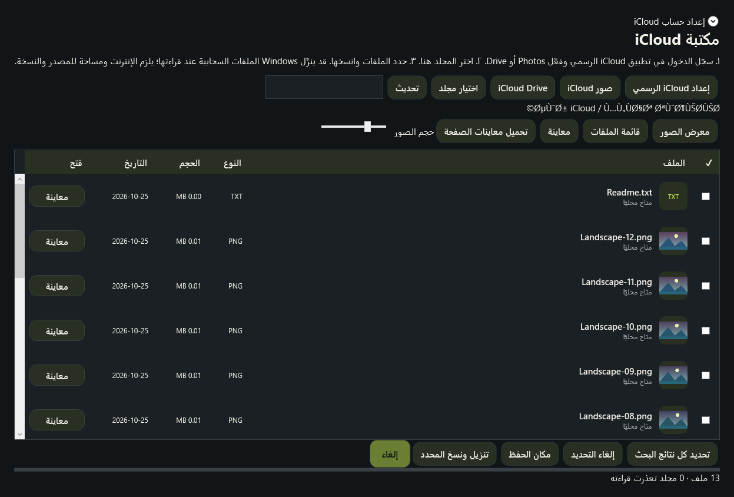Tick the Landscape-12.png checkbox
Viewport: 734px width, 497px height.
(706, 241)
